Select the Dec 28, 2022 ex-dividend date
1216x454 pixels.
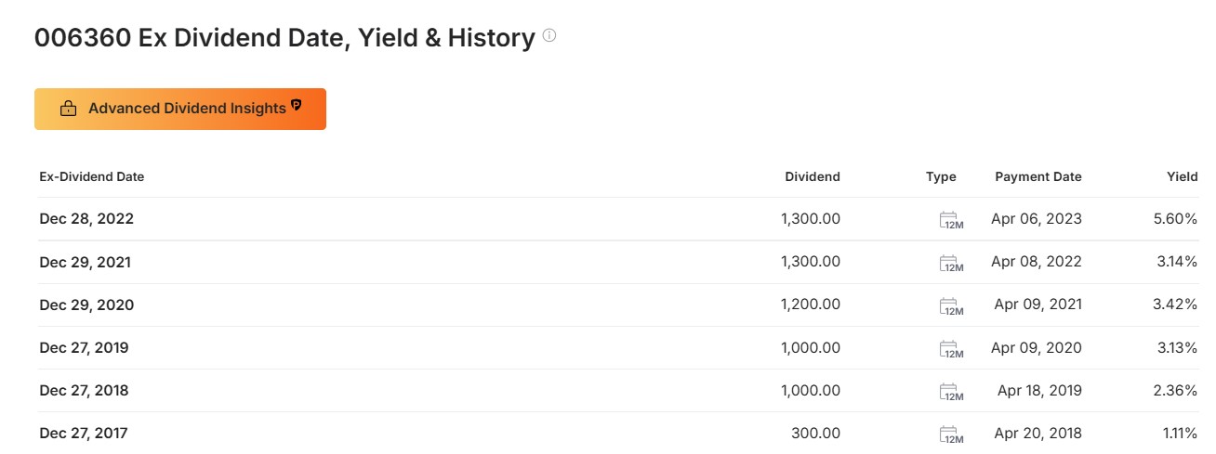86,219
